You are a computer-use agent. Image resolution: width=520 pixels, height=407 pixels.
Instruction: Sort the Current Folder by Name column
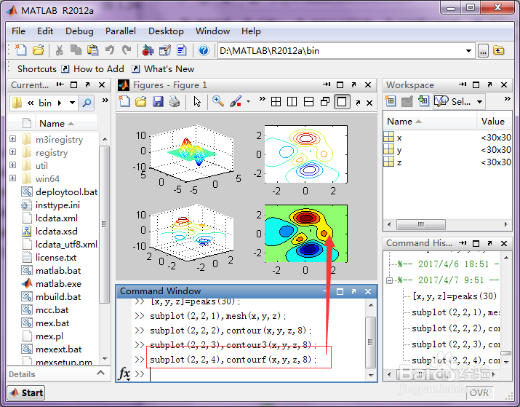click(66, 124)
